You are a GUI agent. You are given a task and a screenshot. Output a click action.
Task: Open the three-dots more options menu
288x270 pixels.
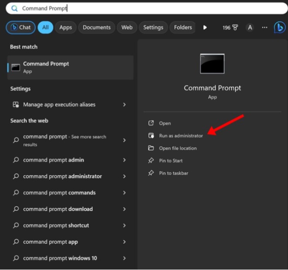pyautogui.click(x=264, y=27)
